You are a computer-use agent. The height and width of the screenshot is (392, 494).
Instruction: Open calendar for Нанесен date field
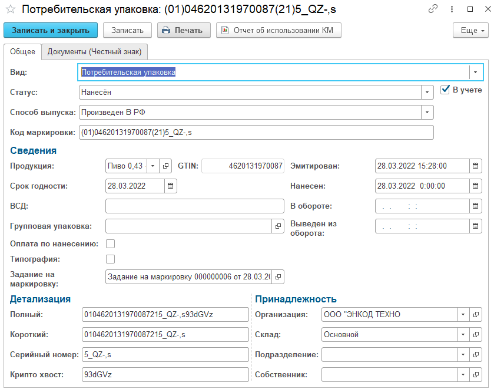(475, 186)
